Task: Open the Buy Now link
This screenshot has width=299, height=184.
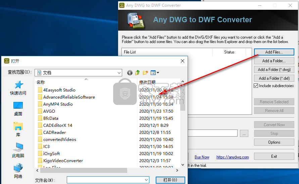Action: [202, 157]
